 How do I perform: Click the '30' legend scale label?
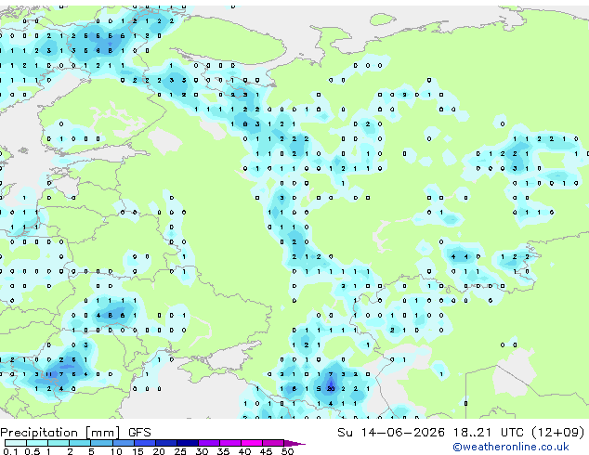(202, 451)
